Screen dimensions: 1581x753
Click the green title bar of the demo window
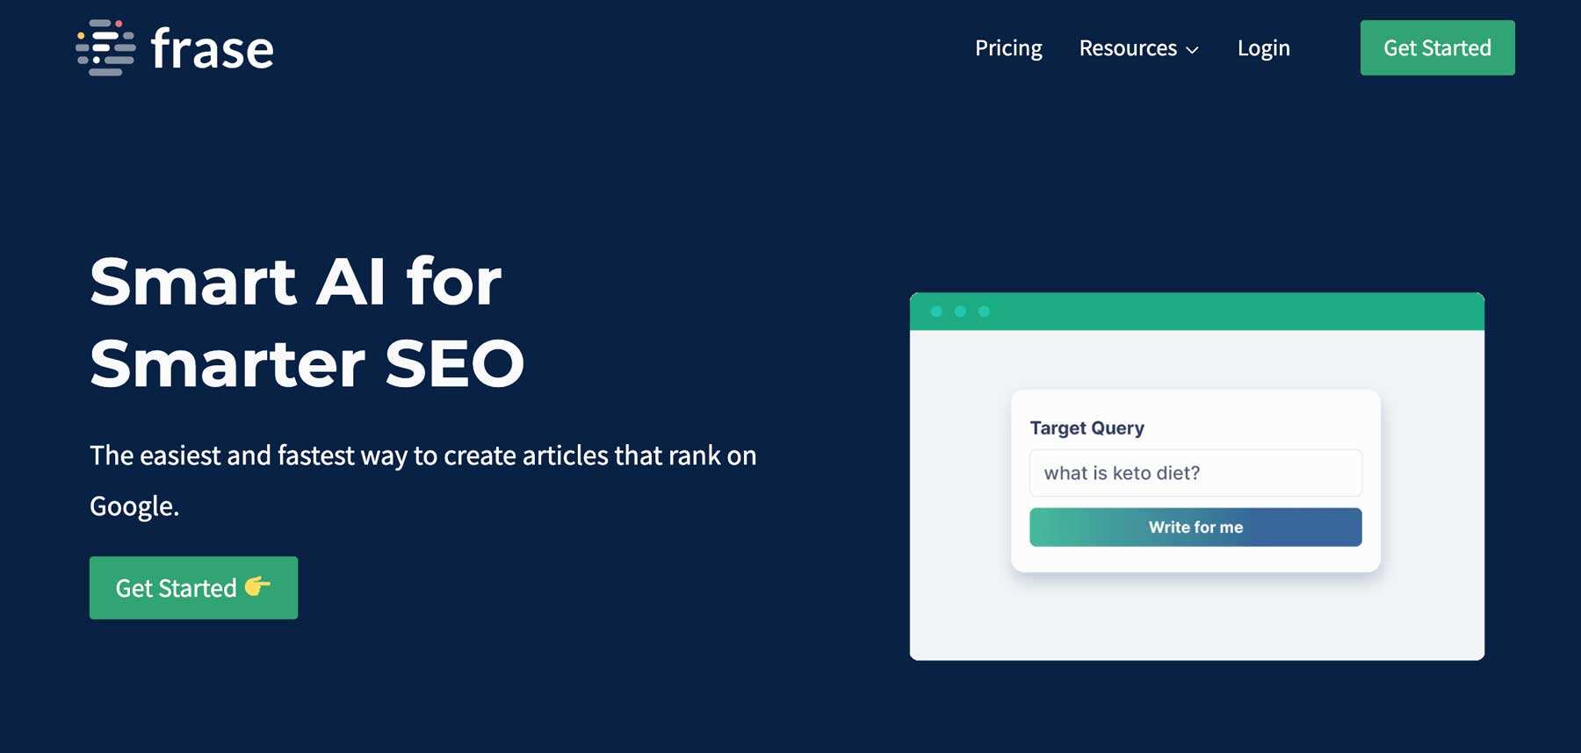click(1230, 312)
